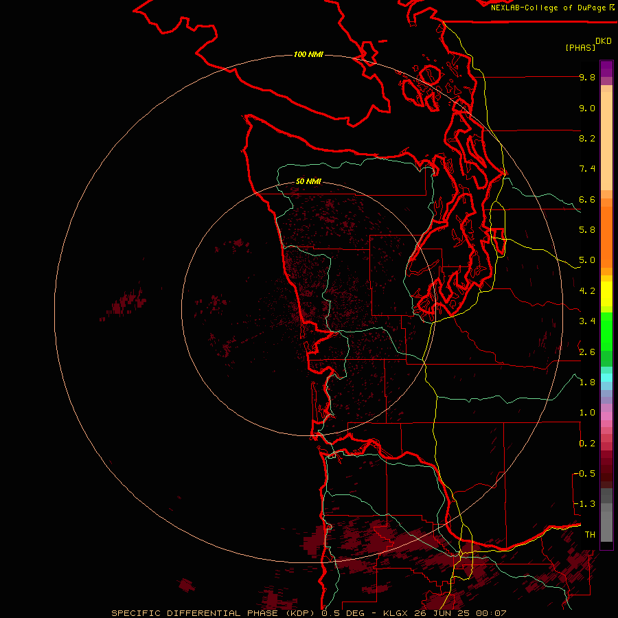Pick the yellow color bar segment

pos(606,294)
